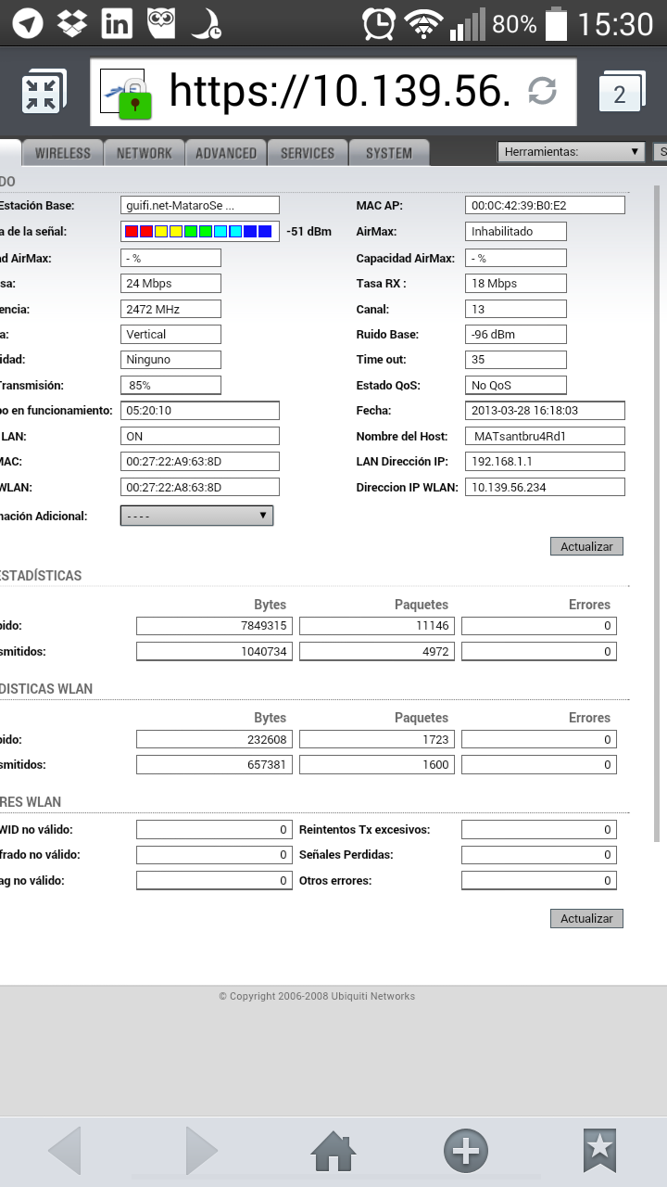The width and height of the screenshot is (667, 1187).
Task: Switch to the NETWORK tab
Action: 144,153
